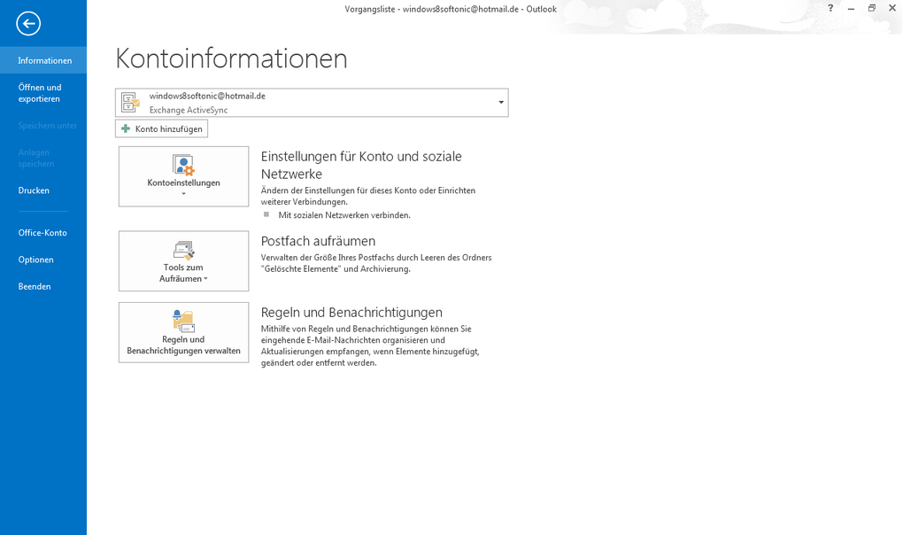Expand the Kontoeinstellungen dropdown arrow
The width and height of the screenshot is (903, 535).
pos(184,194)
